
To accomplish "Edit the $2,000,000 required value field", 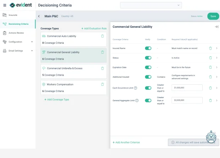I will click(x=187, y=100).
